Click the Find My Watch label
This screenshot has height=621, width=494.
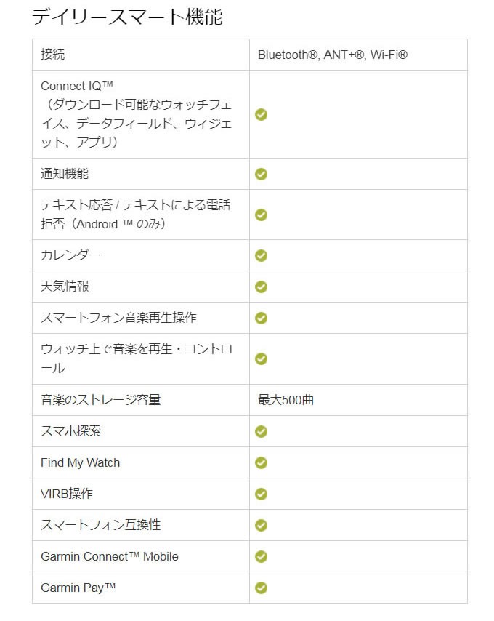[81, 462]
